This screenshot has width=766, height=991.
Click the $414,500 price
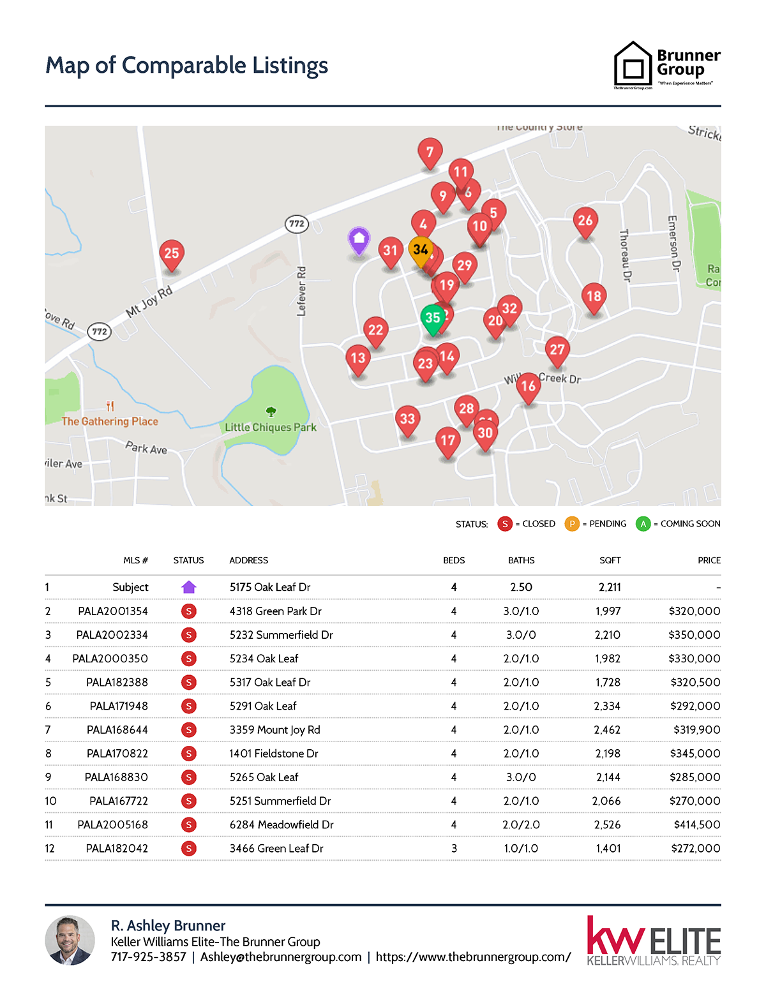pos(697,825)
